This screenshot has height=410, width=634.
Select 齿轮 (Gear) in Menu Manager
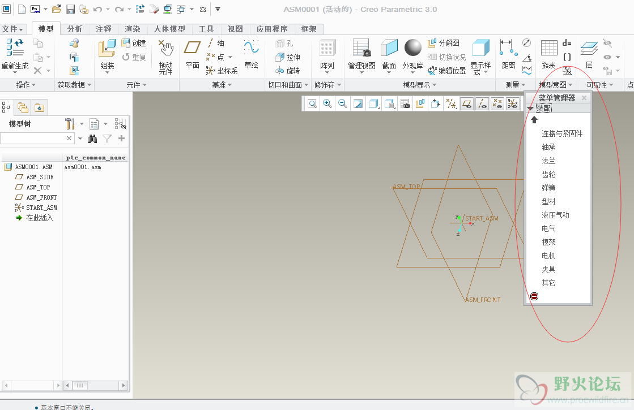coord(548,174)
